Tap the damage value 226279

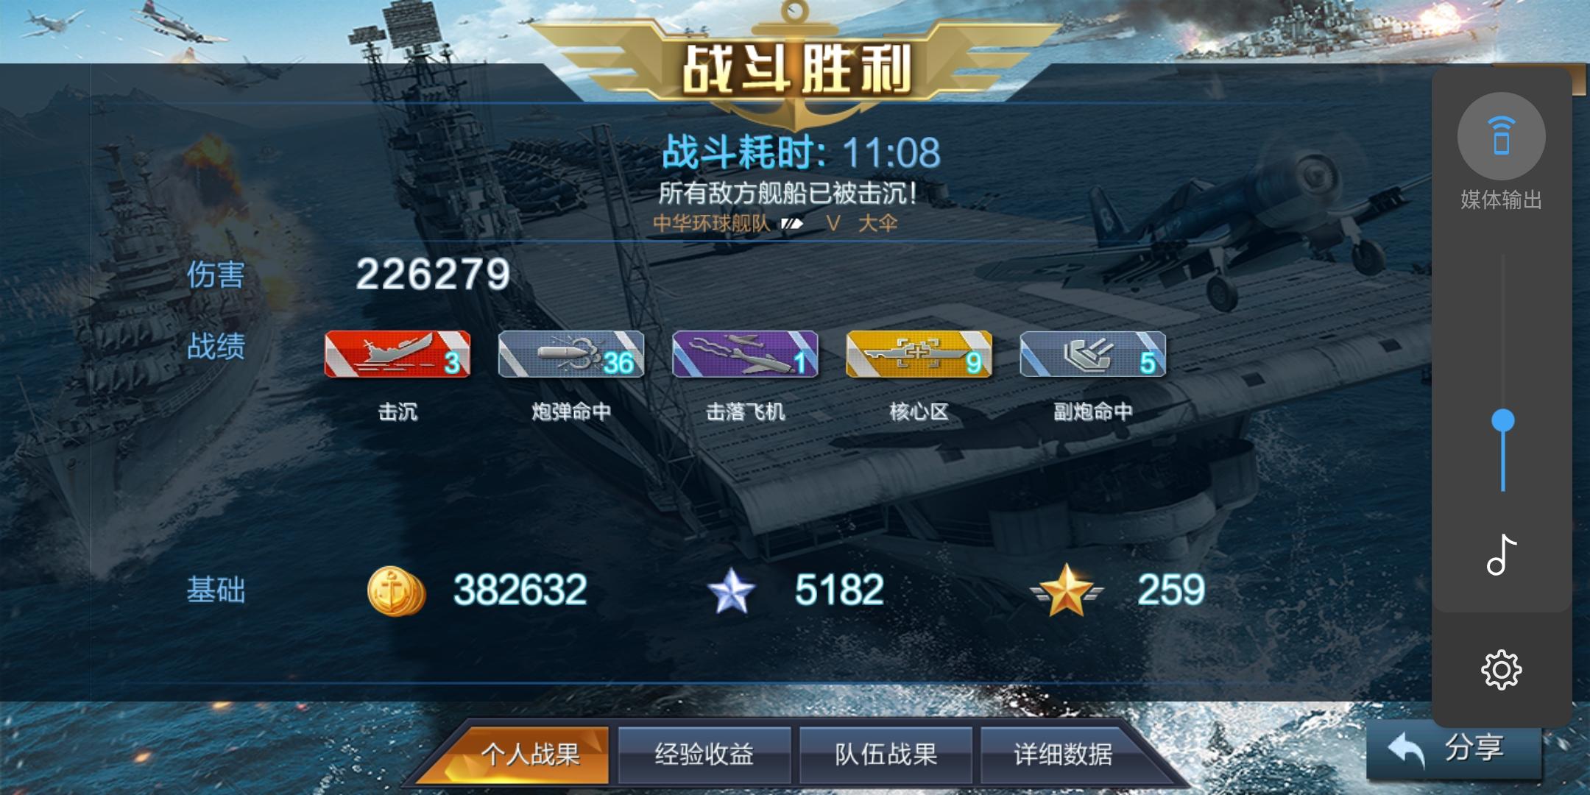(x=433, y=275)
